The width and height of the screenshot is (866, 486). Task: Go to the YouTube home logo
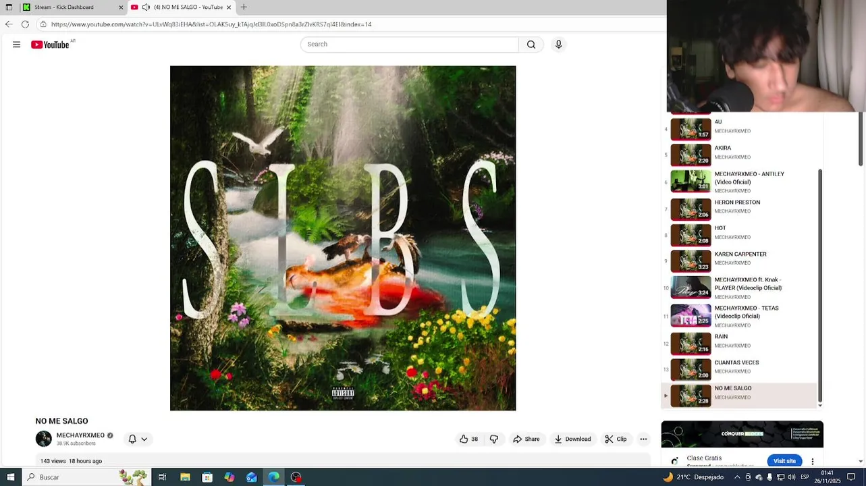(x=50, y=45)
